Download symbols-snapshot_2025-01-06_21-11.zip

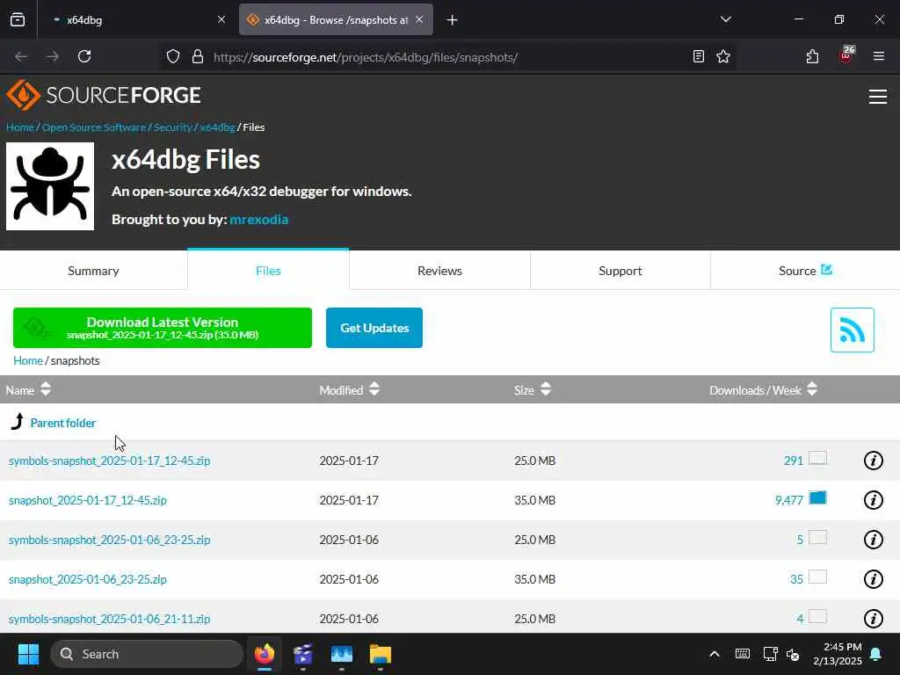[x=110, y=619]
